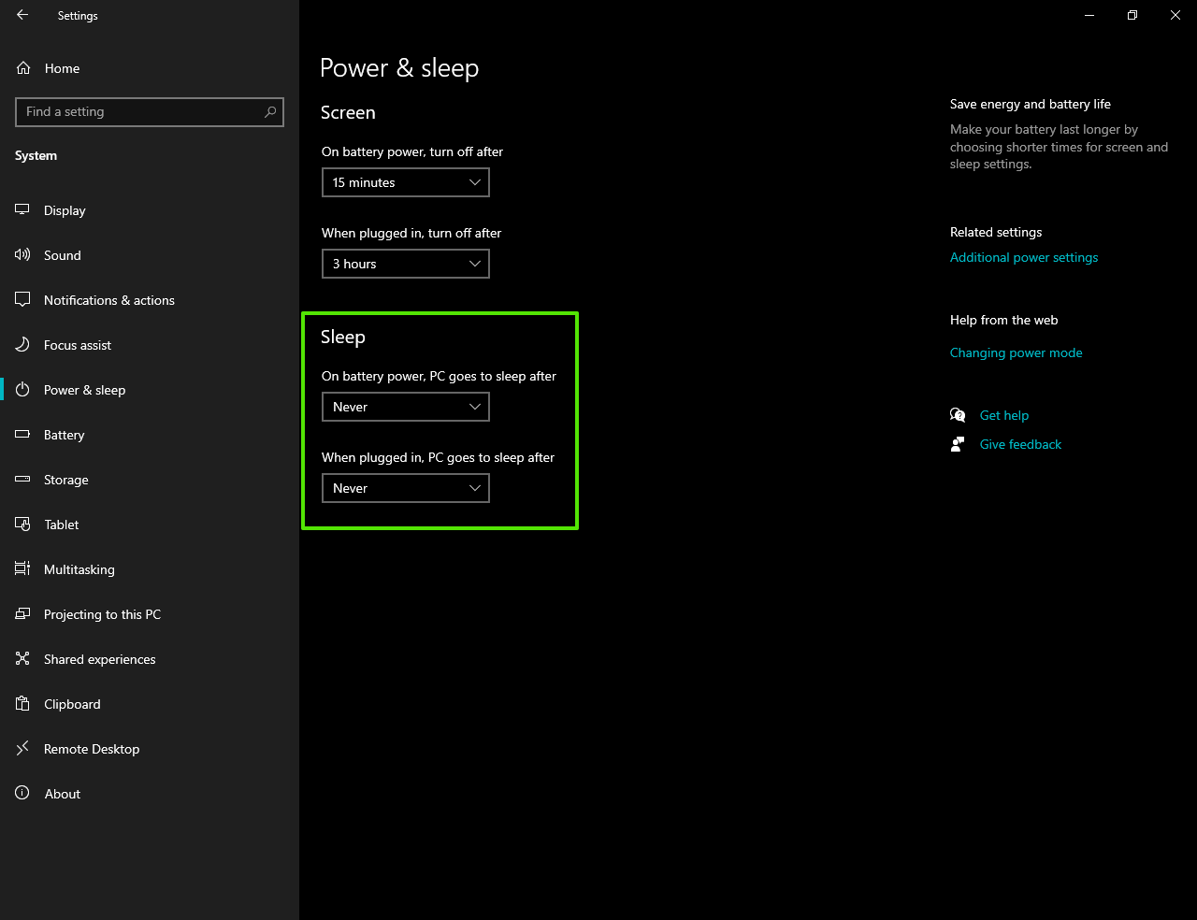Open when plugged in sleep dropdown
This screenshot has height=920, width=1197.
point(406,488)
